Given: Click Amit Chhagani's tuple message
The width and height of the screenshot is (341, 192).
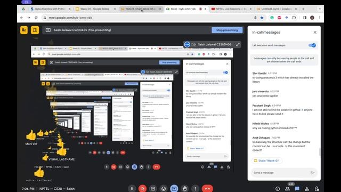Looking at the screenshot, I should click(281, 146).
